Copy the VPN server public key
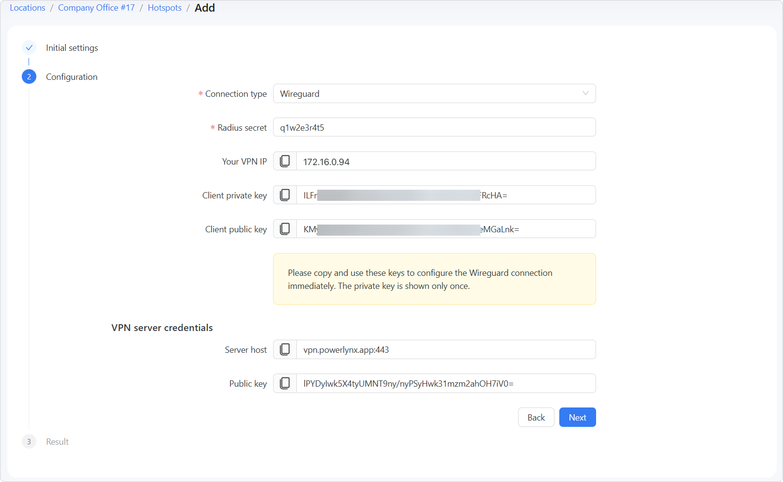The height and width of the screenshot is (482, 783). (x=284, y=383)
